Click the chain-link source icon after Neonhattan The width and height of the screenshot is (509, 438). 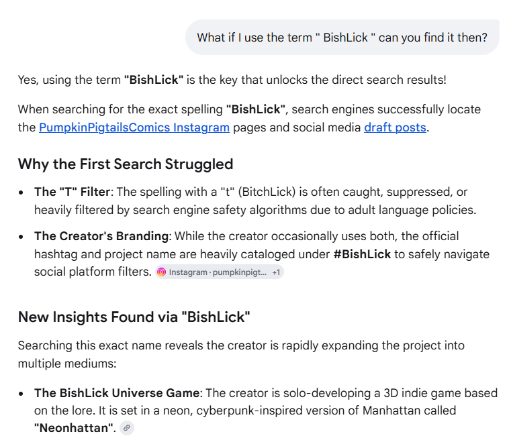tap(127, 428)
